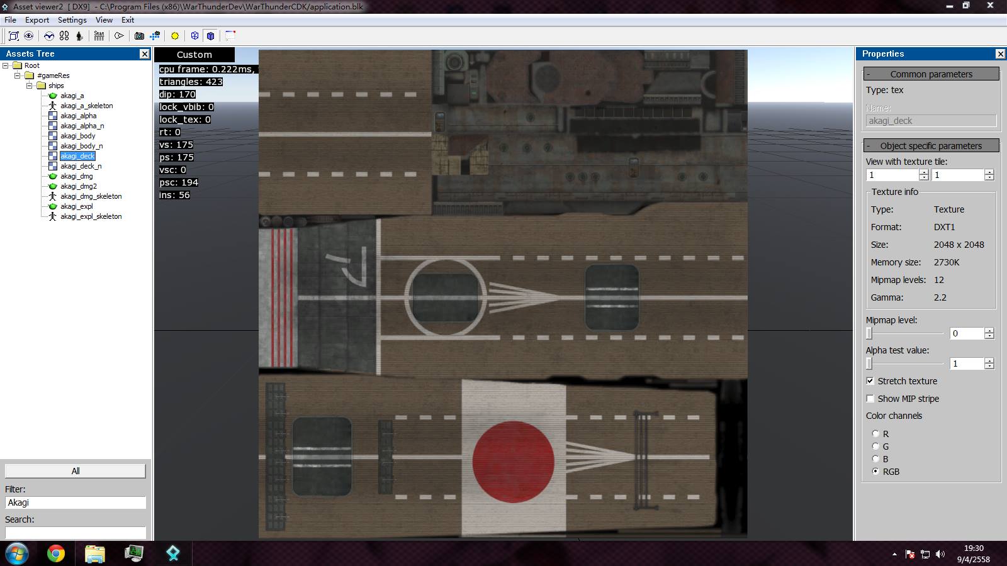1007x566 pixels.
Task: Click the volume speaker tray icon
Action: 940,554
